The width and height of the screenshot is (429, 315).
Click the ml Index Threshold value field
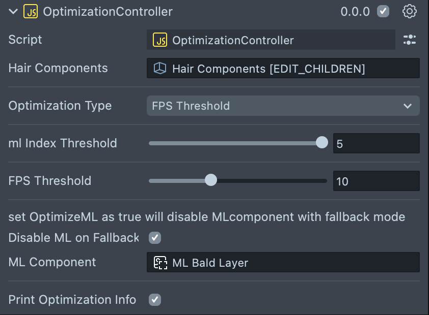pos(376,144)
